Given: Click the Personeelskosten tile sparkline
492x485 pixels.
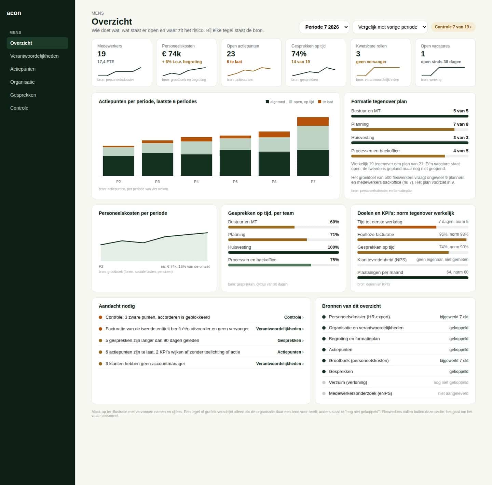Looking at the screenshot, I should pos(184,72).
